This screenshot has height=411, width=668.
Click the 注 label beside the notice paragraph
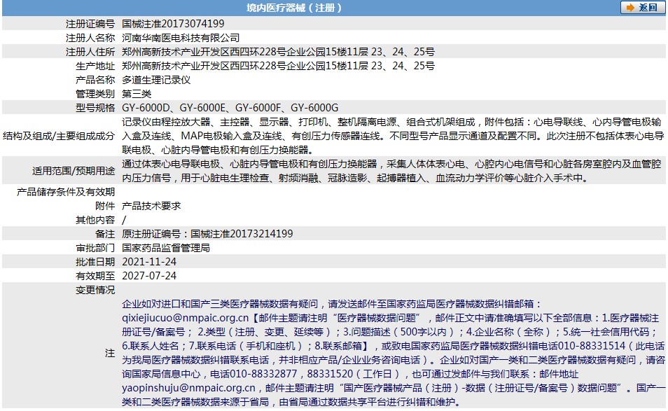coord(110,353)
